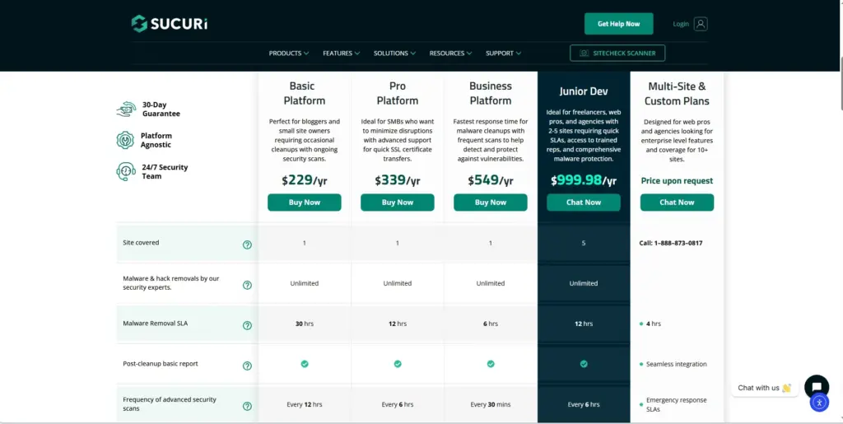This screenshot has width=843, height=424.
Task: Click help icon beside Malware & hack removals
Action: point(247,285)
